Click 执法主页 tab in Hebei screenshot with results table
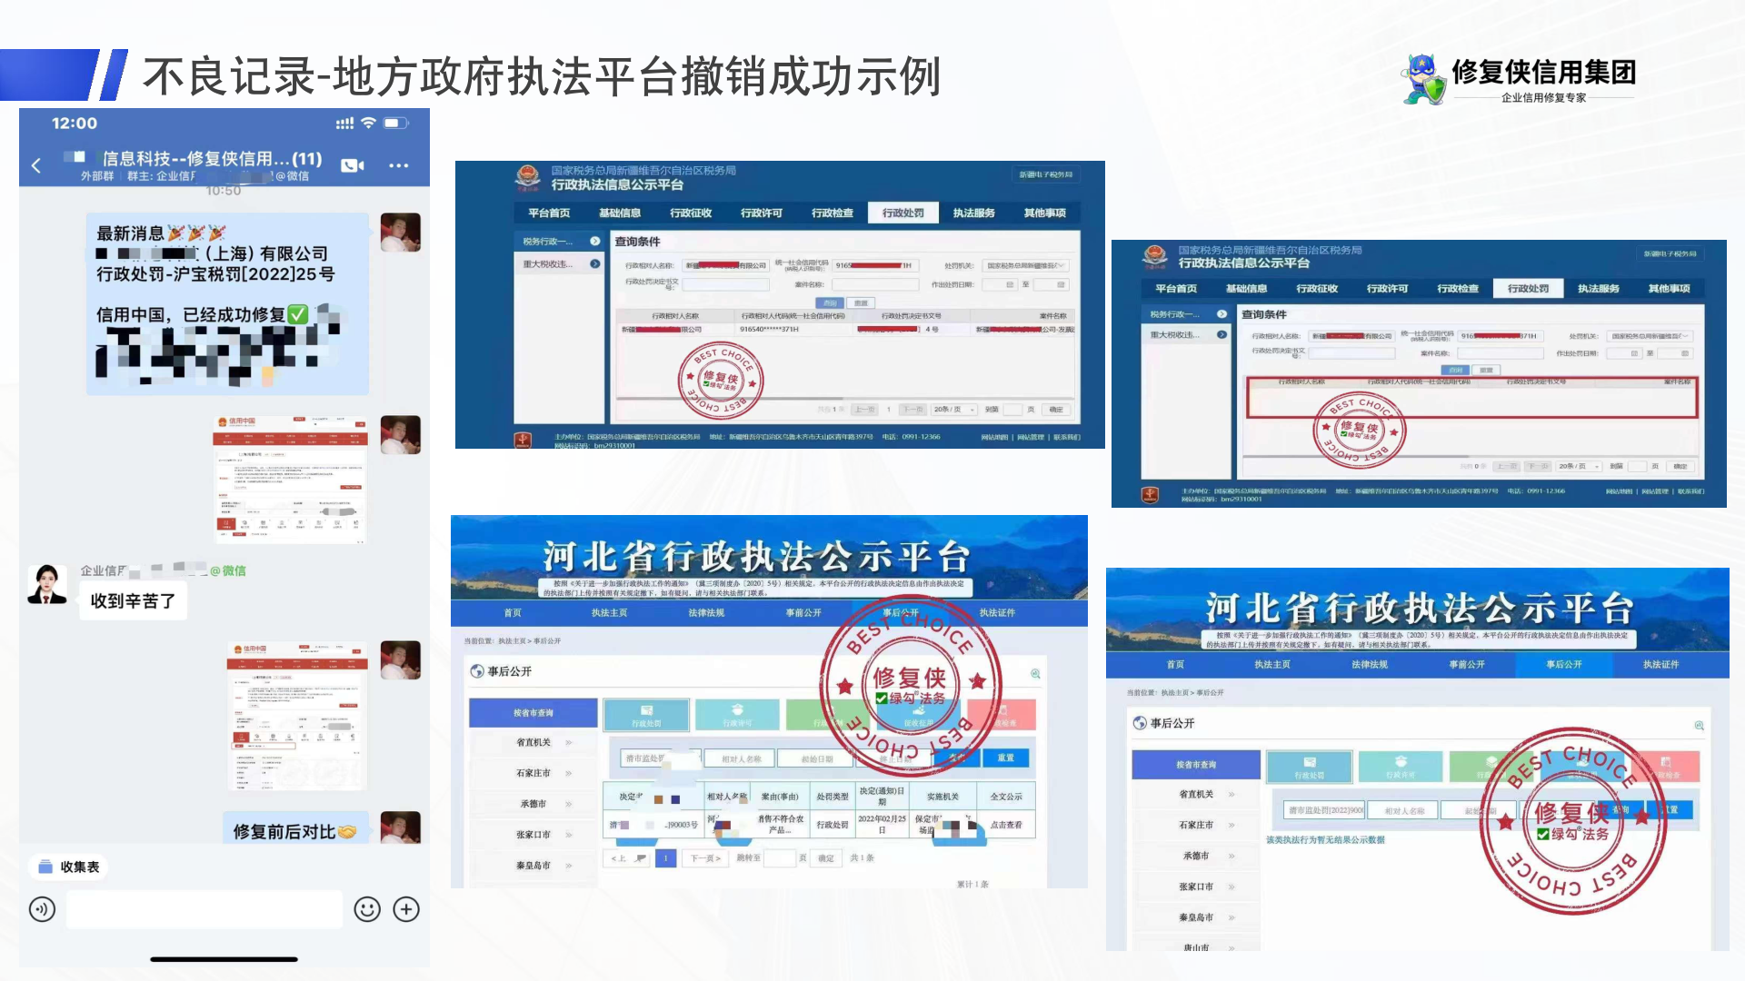Screen dimensions: 1745x981 [609, 613]
